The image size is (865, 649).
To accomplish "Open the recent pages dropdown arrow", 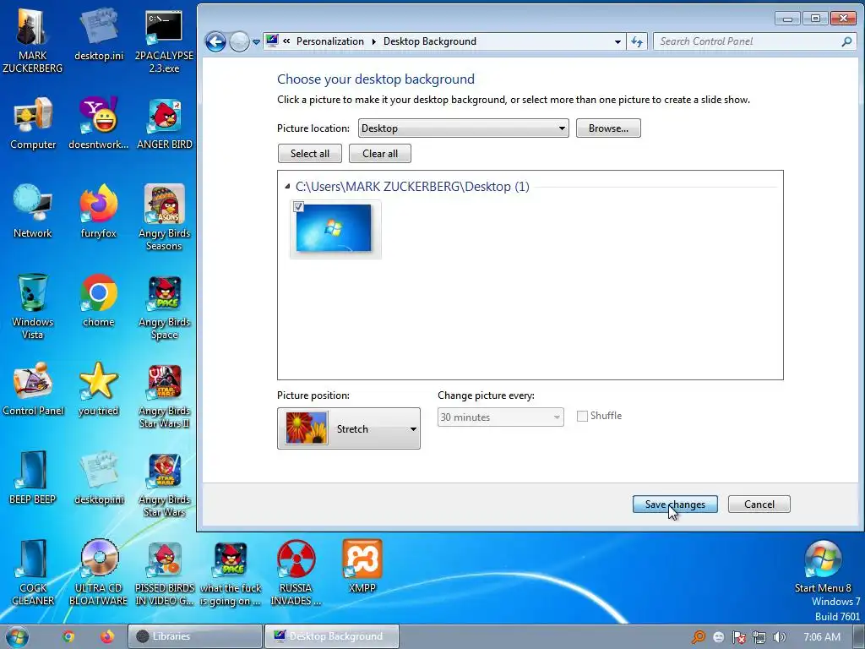I will [x=256, y=42].
